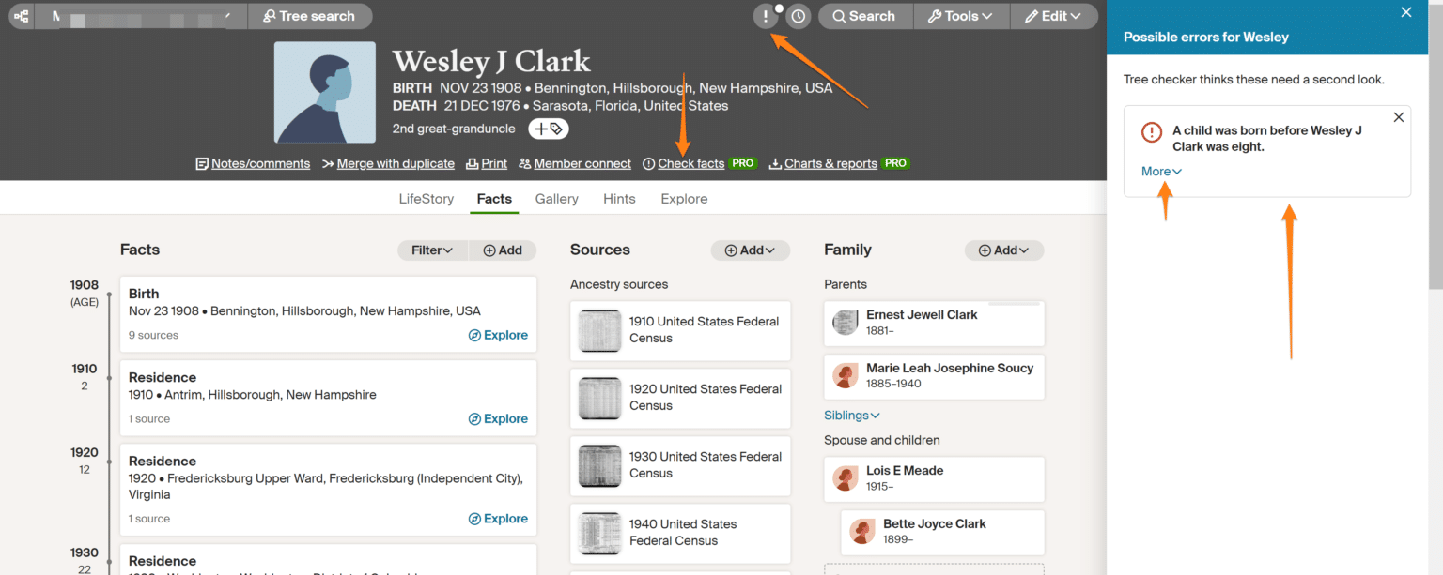Add a tag using the plus-tag icon
The width and height of the screenshot is (1443, 575).
tap(548, 129)
